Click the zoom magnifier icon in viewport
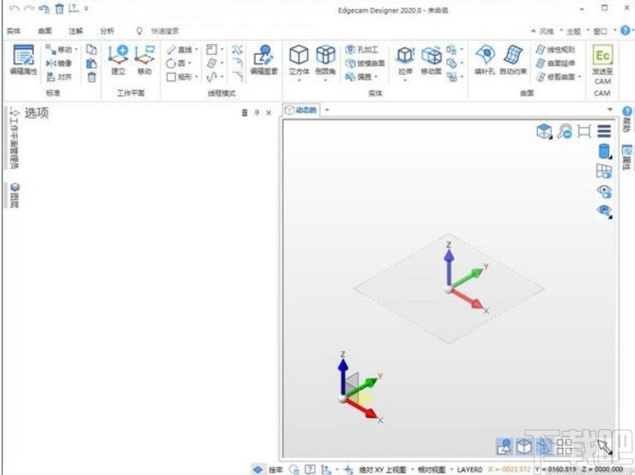This screenshot has width=635, height=475. click(x=565, y=131)
